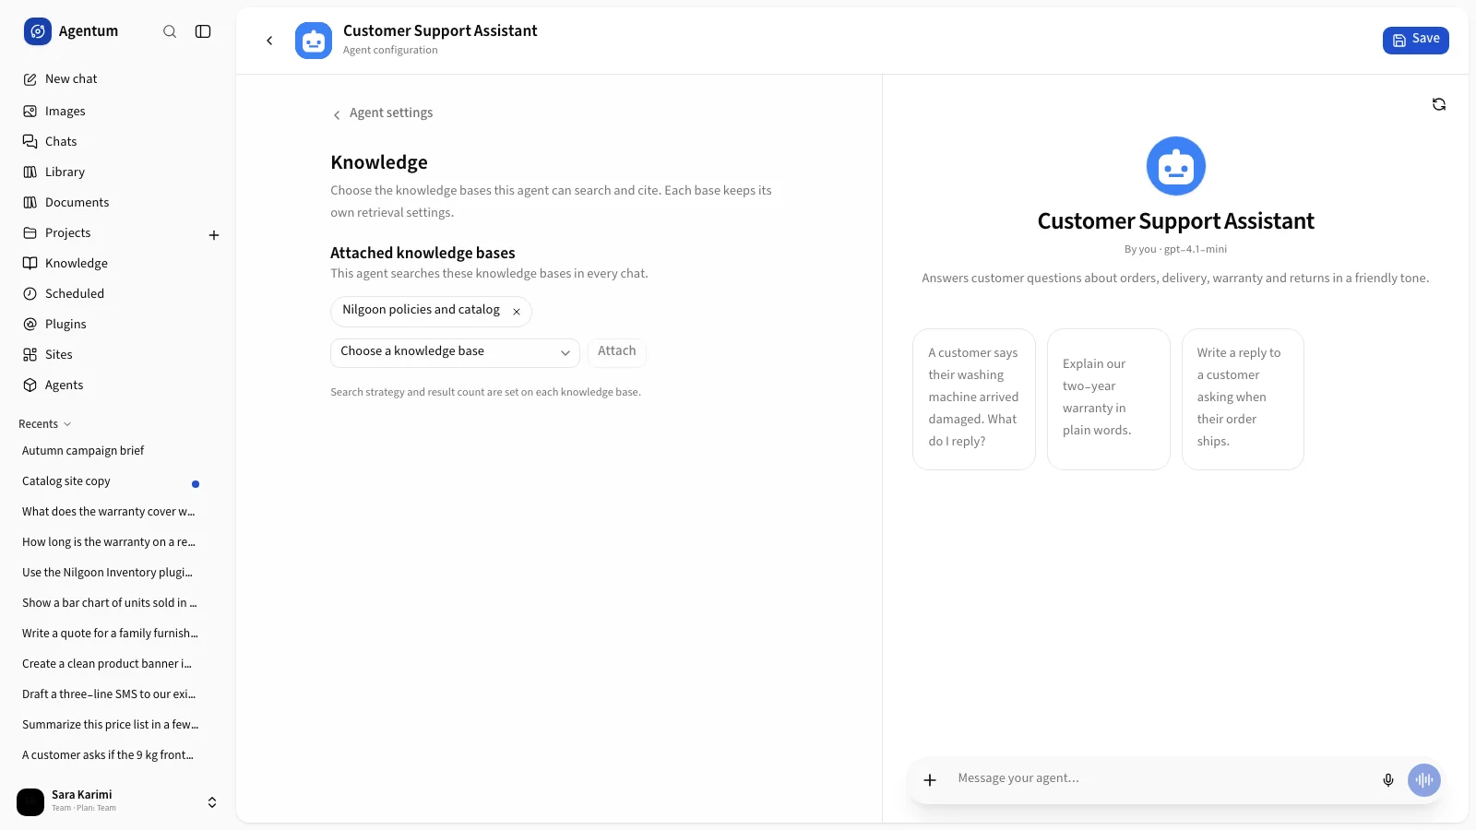Go to Knowledge in the sidebar

point(117,263)
